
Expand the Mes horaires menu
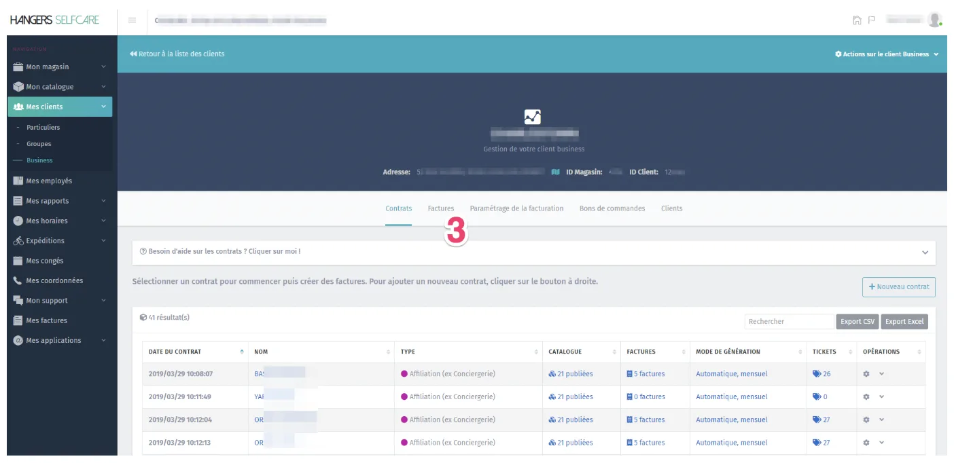coord(103,221)
